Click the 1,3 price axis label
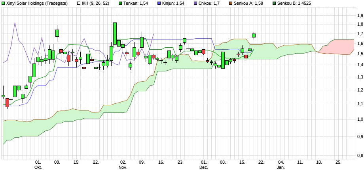 point(360,77)
